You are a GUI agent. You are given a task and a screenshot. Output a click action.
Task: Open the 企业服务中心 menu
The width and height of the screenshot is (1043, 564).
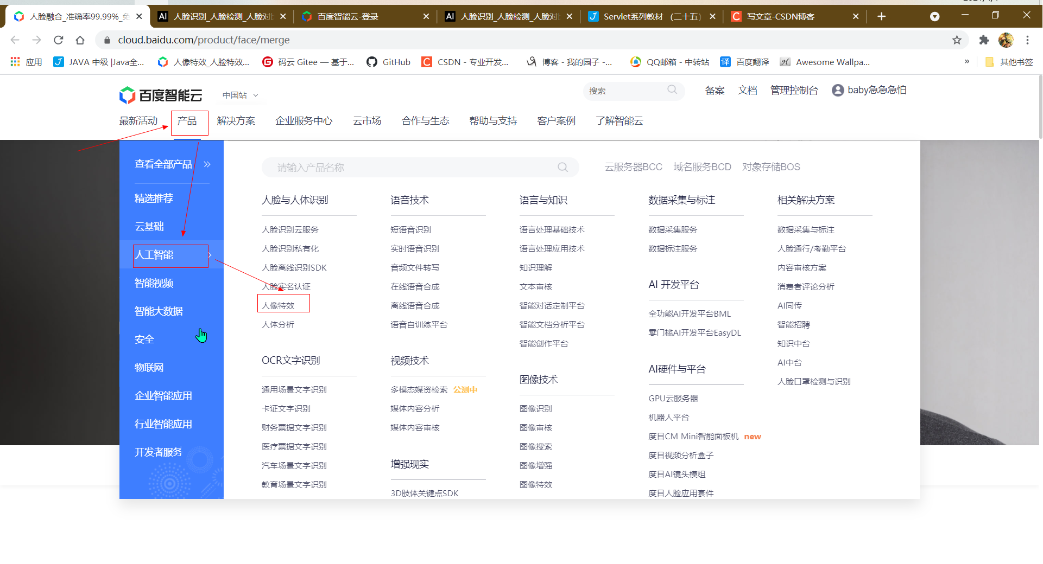point(304,120)
